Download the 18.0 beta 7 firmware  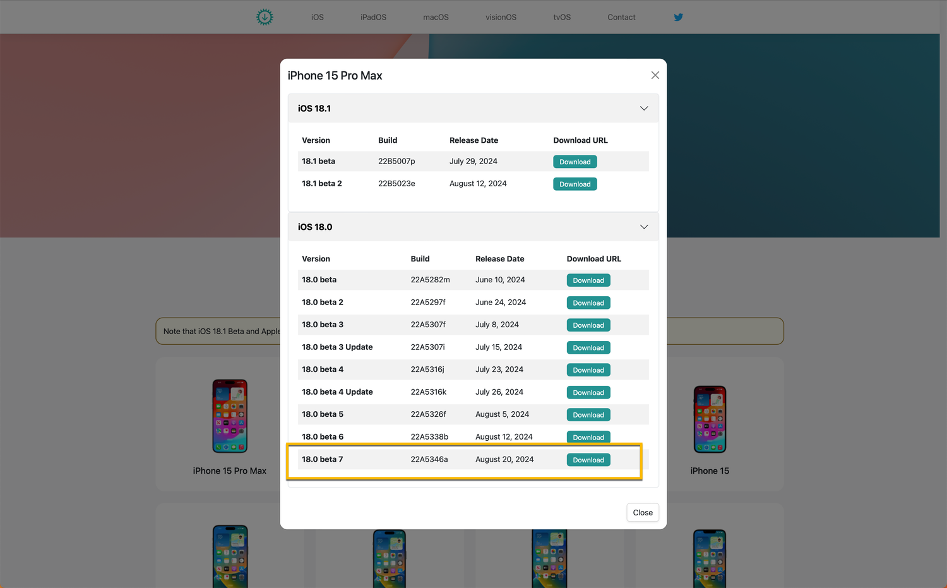tap(588, 460)
